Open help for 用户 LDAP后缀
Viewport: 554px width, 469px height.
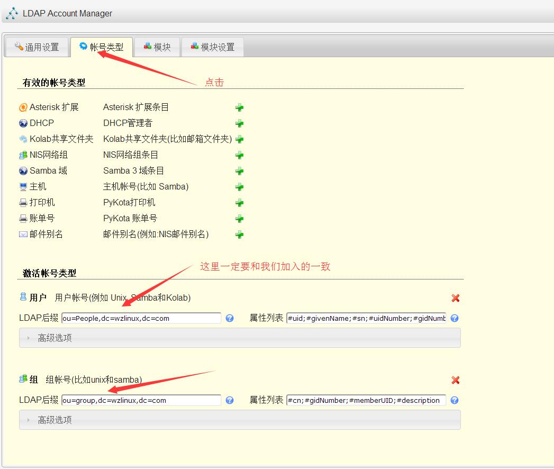(x=230, y=318)
